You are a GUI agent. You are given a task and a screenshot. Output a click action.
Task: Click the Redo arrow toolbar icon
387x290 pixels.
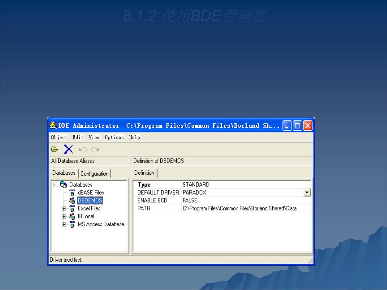point(95,149)
